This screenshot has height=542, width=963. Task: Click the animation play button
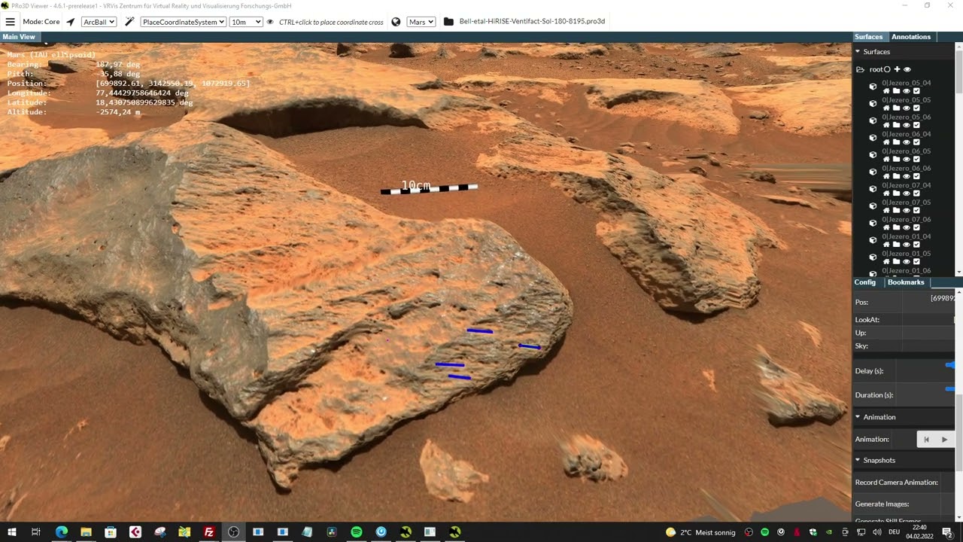(x=945, y=439)
